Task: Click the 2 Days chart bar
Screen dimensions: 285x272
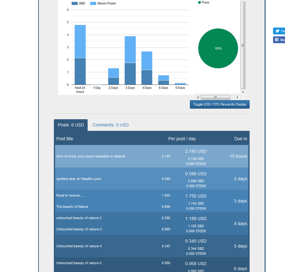Action: point(113,76)
